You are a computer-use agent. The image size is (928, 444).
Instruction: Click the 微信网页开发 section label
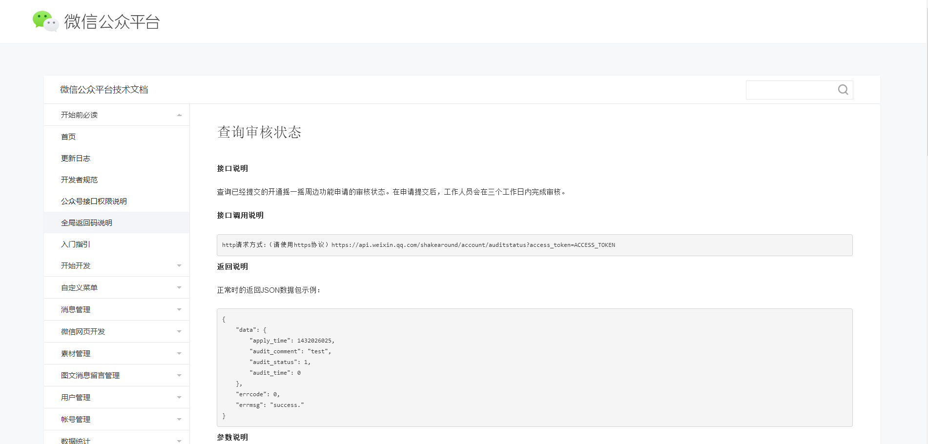point(83,332)
